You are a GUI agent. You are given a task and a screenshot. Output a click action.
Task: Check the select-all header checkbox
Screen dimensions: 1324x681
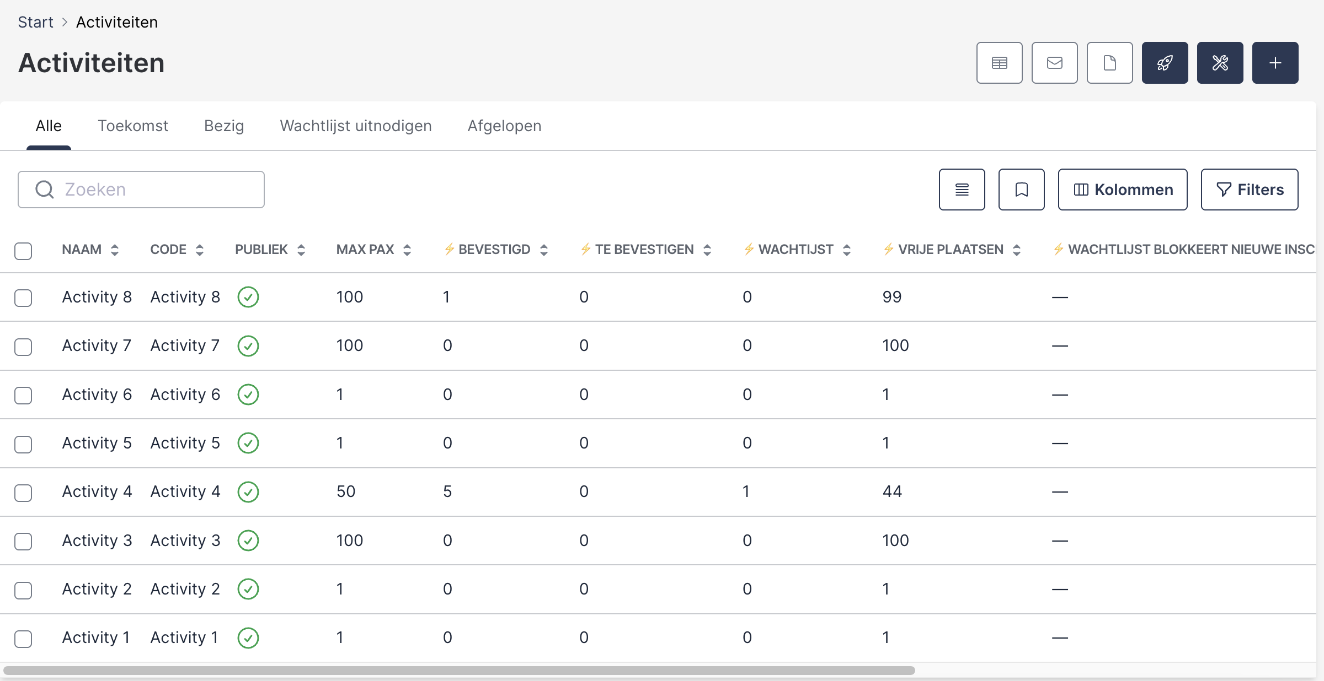point(23,251)
